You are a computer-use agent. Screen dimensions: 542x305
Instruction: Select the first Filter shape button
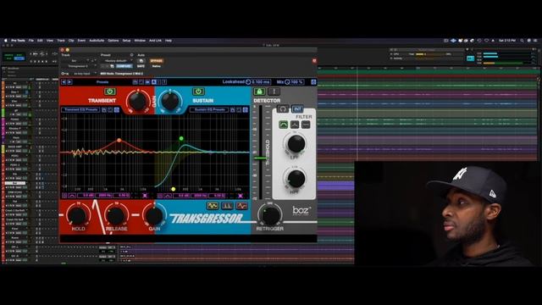click(283, 125)
